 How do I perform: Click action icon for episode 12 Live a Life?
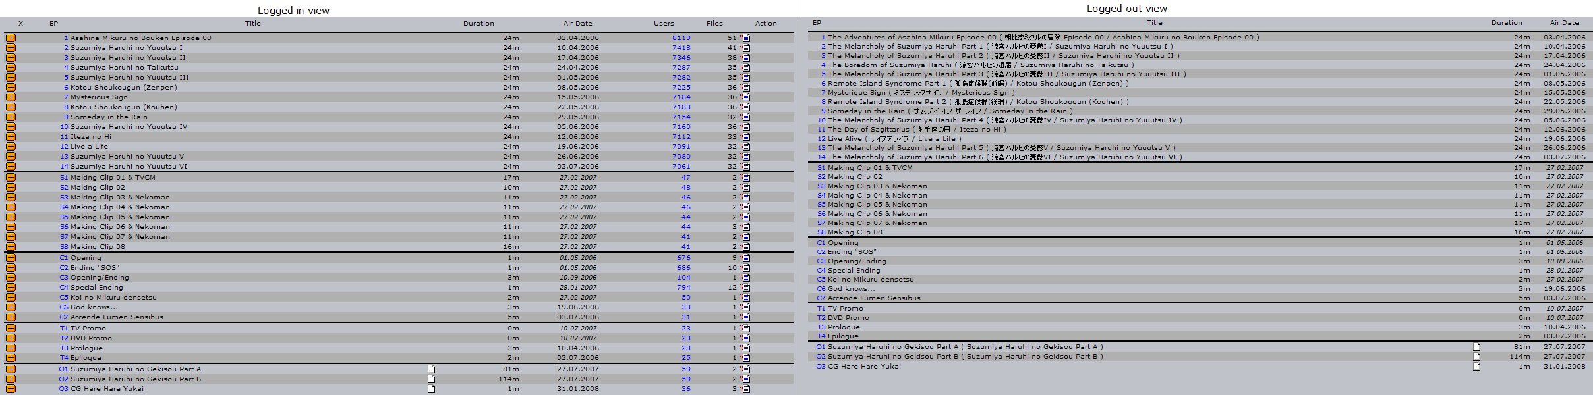coord(745,147)
